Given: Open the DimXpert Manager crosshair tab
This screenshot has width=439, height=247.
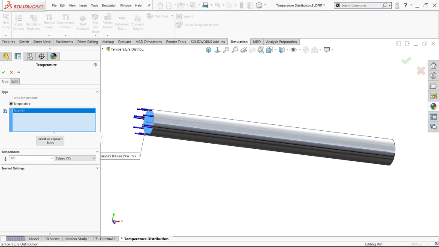Looking at the screenshot, I should pyautogui.click(x=42, y=56).
